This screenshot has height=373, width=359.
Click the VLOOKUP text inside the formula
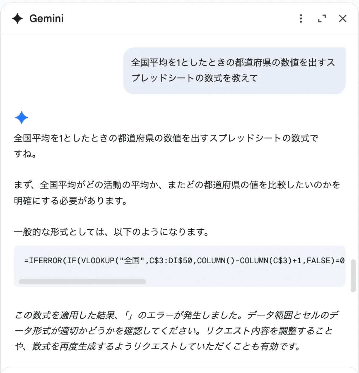pos(98,261)
